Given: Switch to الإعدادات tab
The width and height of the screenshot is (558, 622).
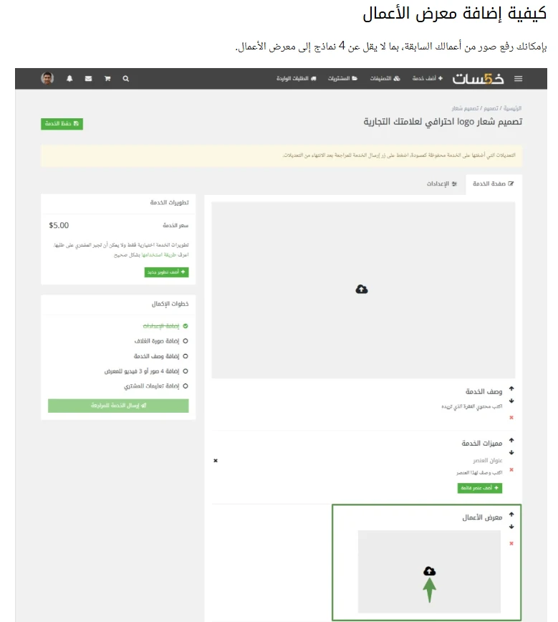Looking at the screenshot, I should [x=442, y=183].
